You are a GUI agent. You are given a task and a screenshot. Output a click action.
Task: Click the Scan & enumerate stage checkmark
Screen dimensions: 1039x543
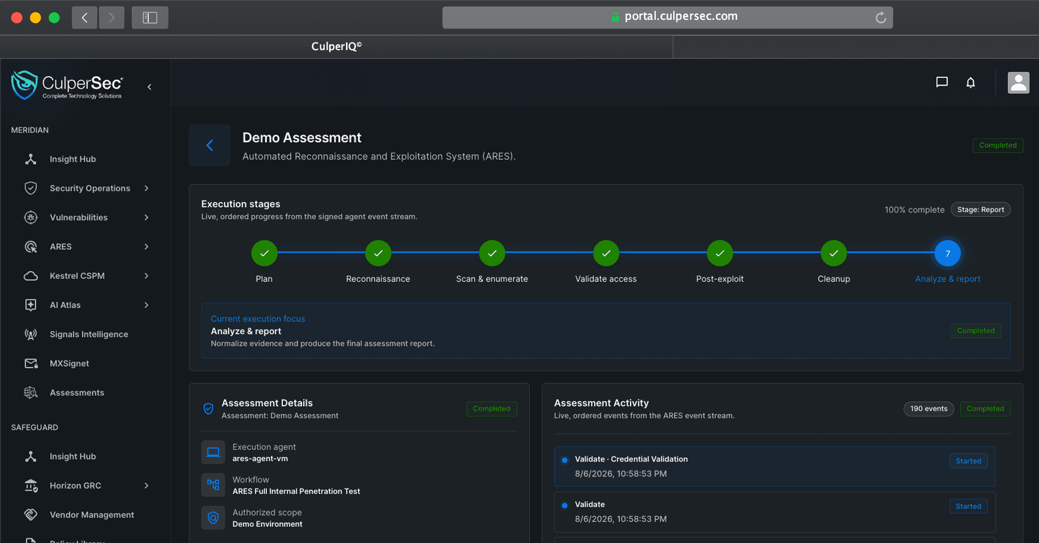(492, 253)
